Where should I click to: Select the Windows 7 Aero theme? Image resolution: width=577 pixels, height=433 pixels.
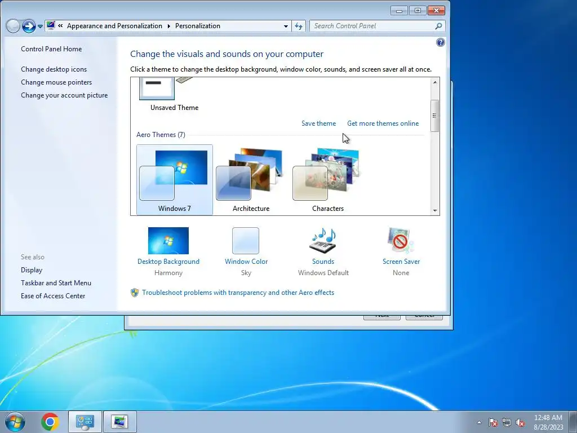[x=175, y=180]
